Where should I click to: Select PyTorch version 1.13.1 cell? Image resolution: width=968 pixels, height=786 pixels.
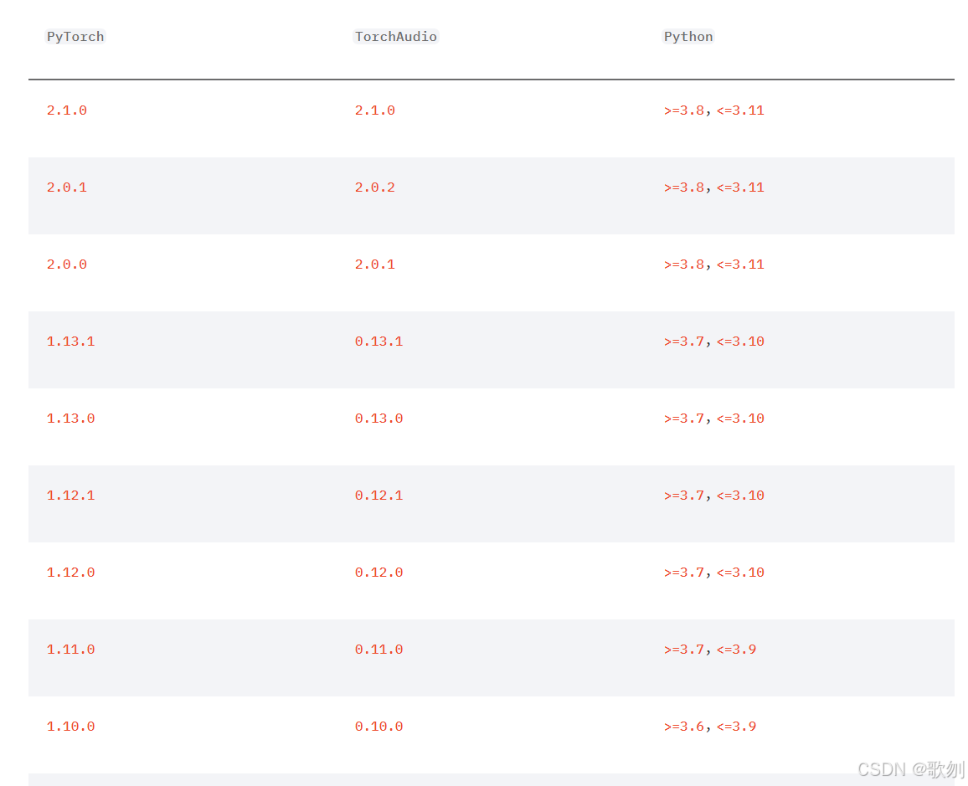71,342
